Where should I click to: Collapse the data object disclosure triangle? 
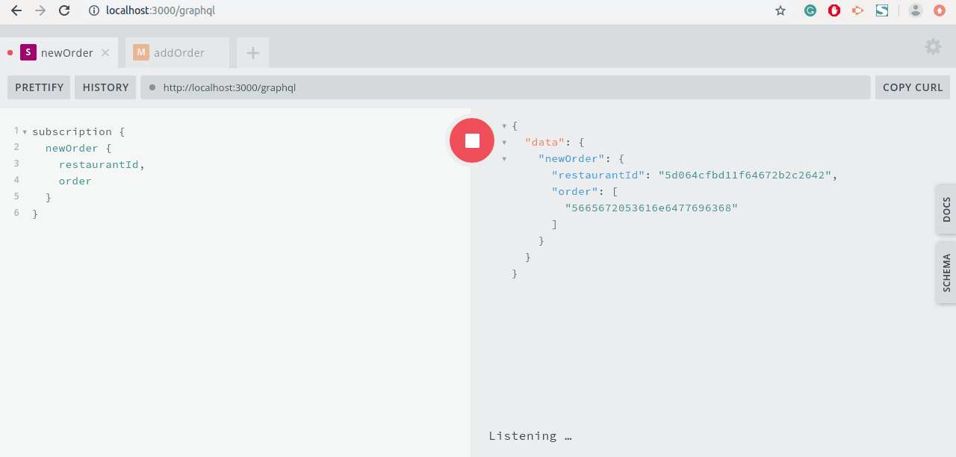[x=504, y=142]
